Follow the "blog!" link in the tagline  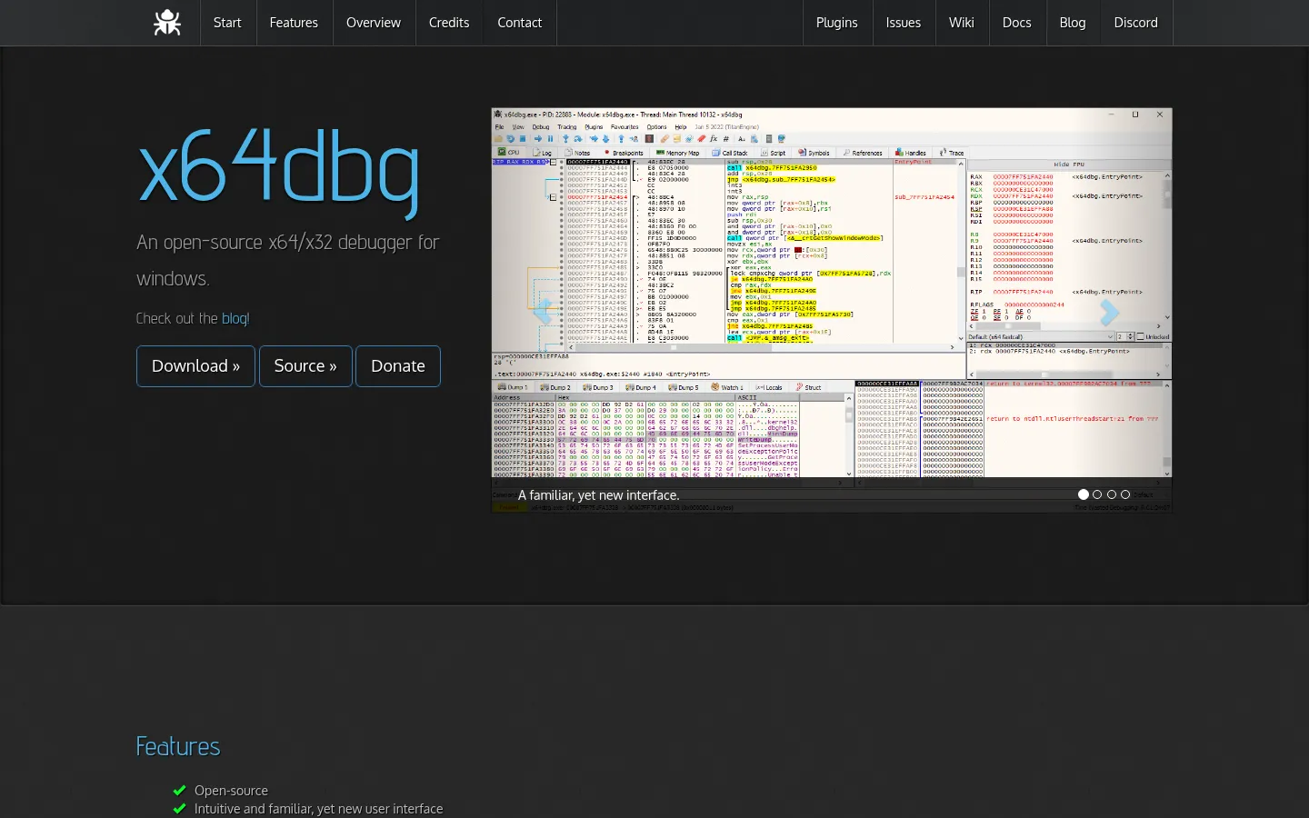click(235, 318)
